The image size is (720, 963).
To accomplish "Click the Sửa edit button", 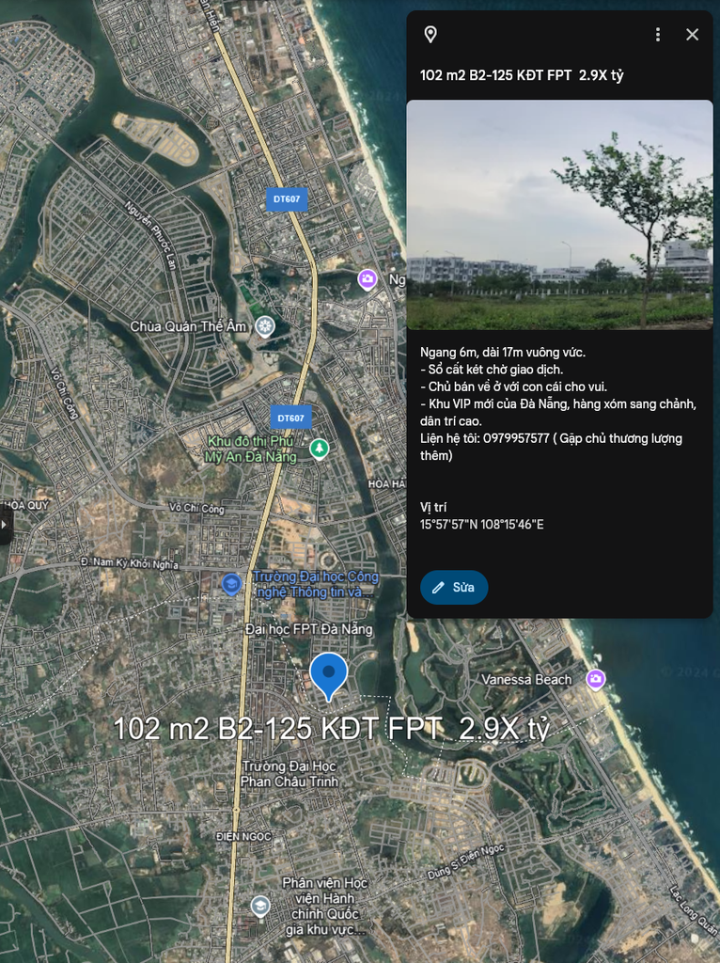I will pyautogui.click(x=454, y=587).
